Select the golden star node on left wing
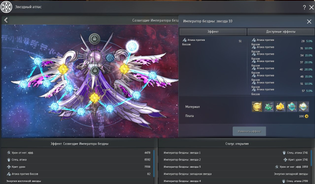Screen dimensions: 315x184 click(x=63, y=69)
